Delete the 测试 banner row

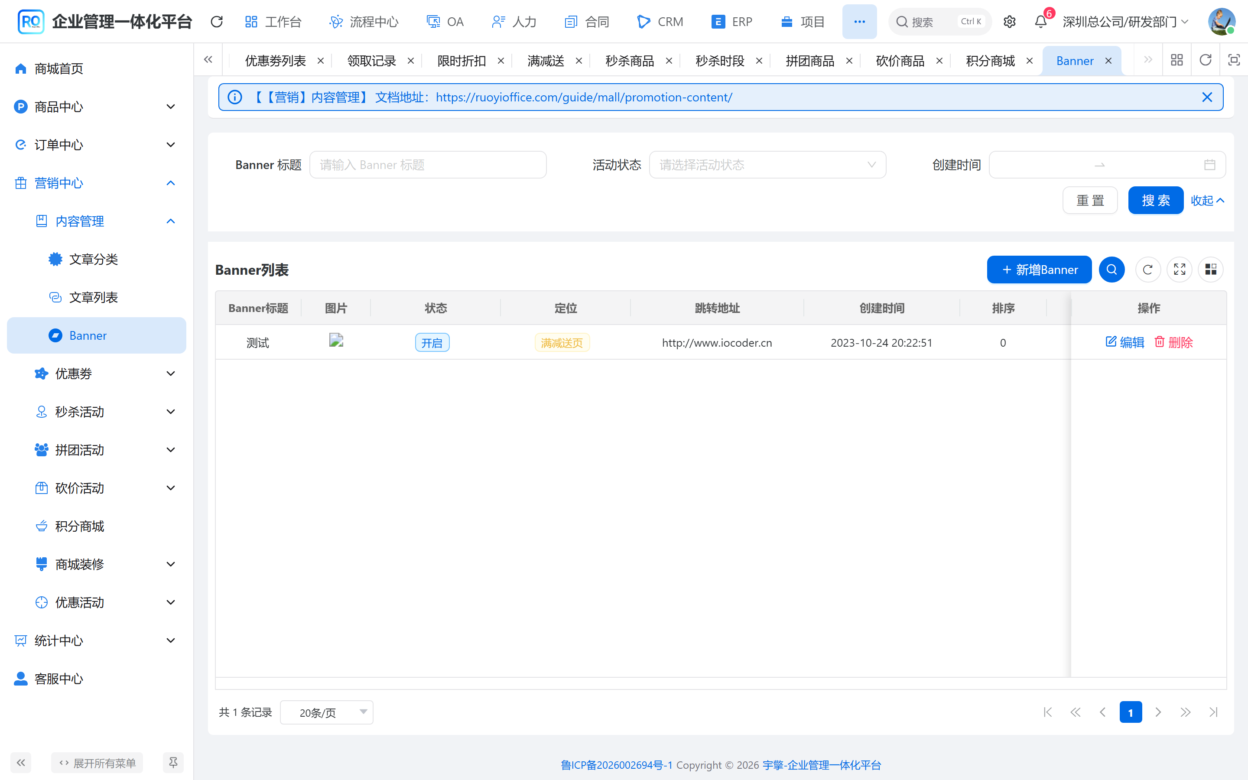click(x=1173, y=342)
